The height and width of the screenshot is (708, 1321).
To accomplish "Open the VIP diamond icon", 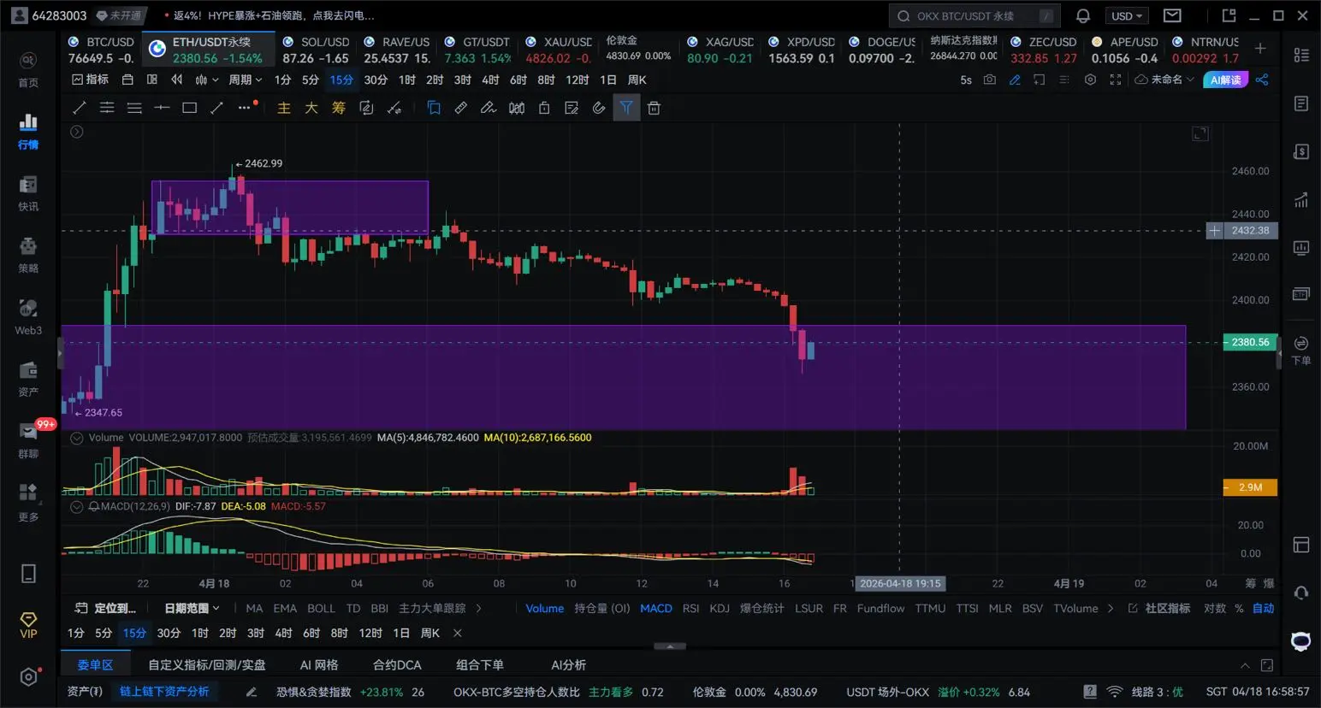I will tap(28, 624).
